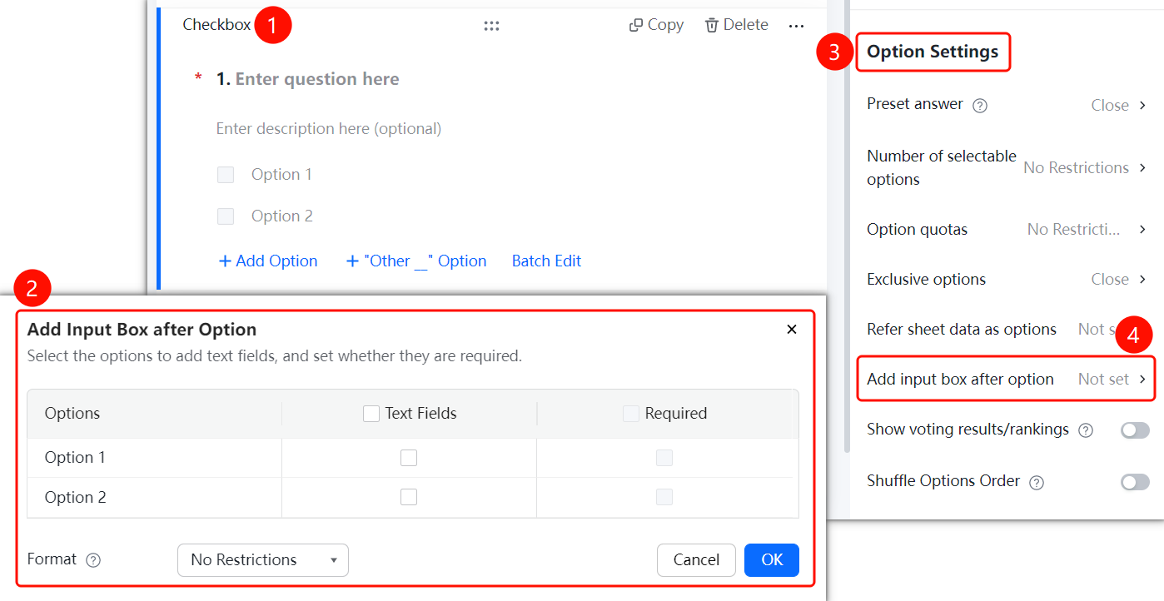Toggle Shuffle Options Order switch

pyautogui.click(x=1135, y=482)
